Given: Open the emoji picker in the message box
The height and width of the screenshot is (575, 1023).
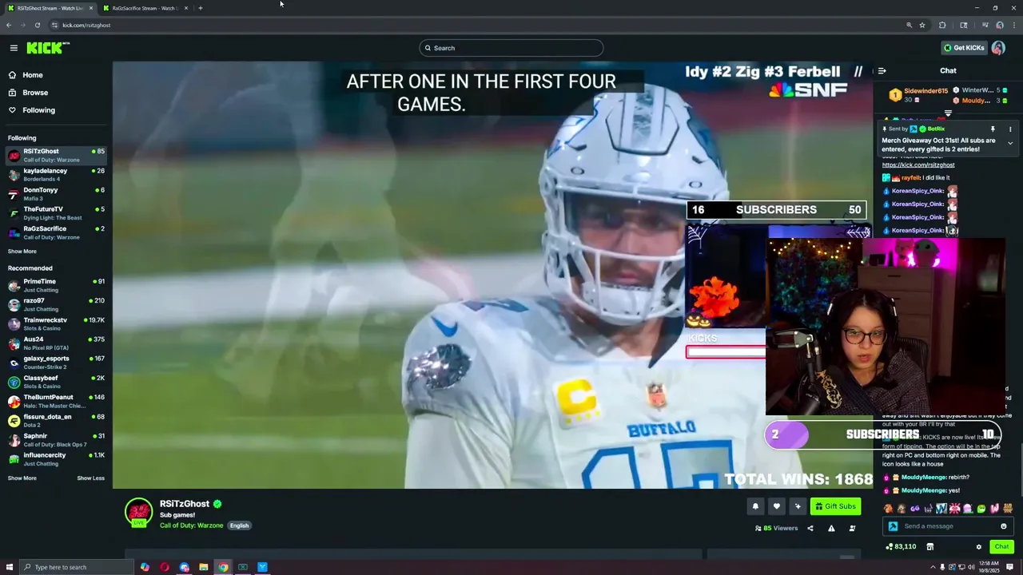Looking at the screenshot, I should tap(1004, 526).
